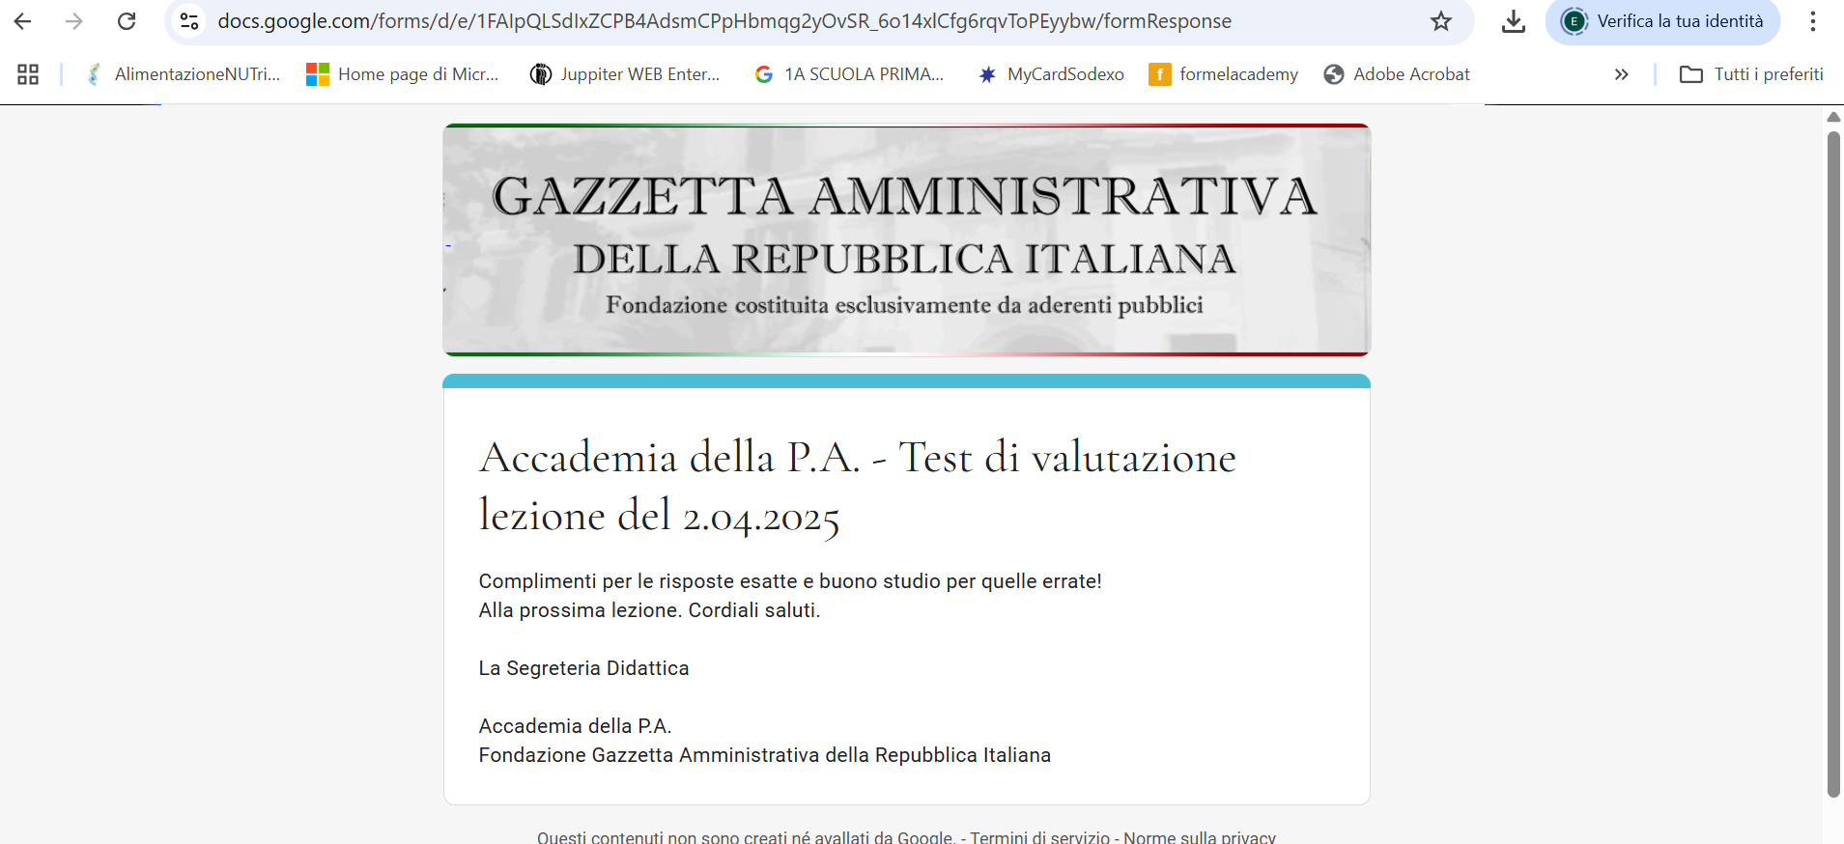Click the browser forward arrow
1844x844 pixels.
[74, 21]
